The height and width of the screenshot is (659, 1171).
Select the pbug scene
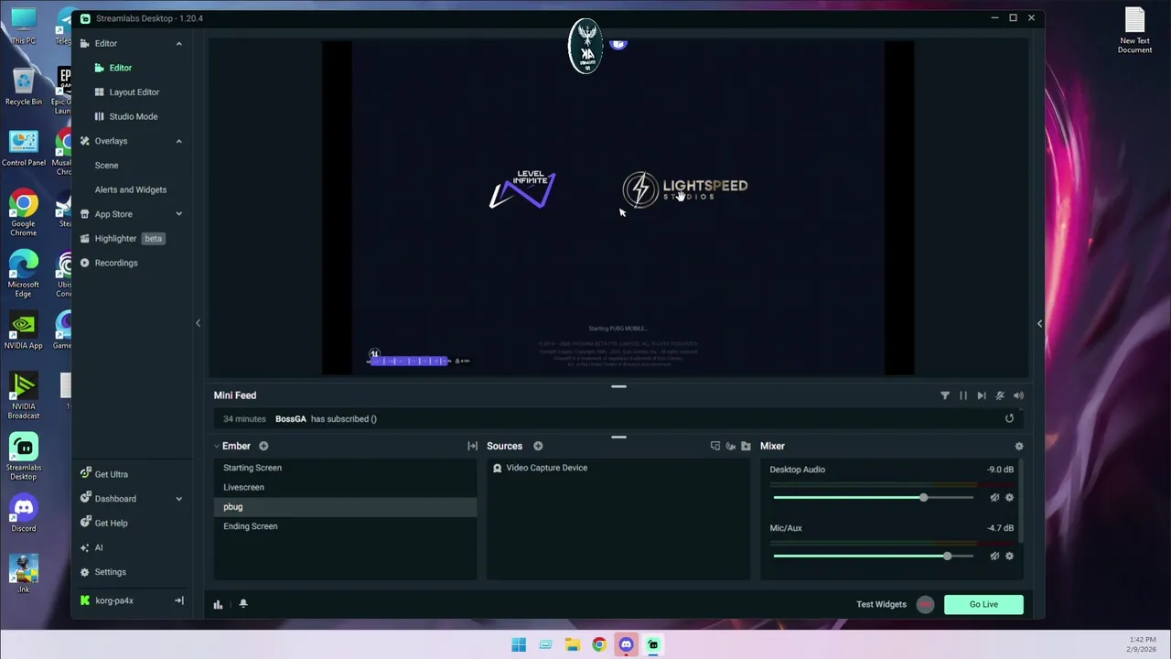click(x=345, y=507)
